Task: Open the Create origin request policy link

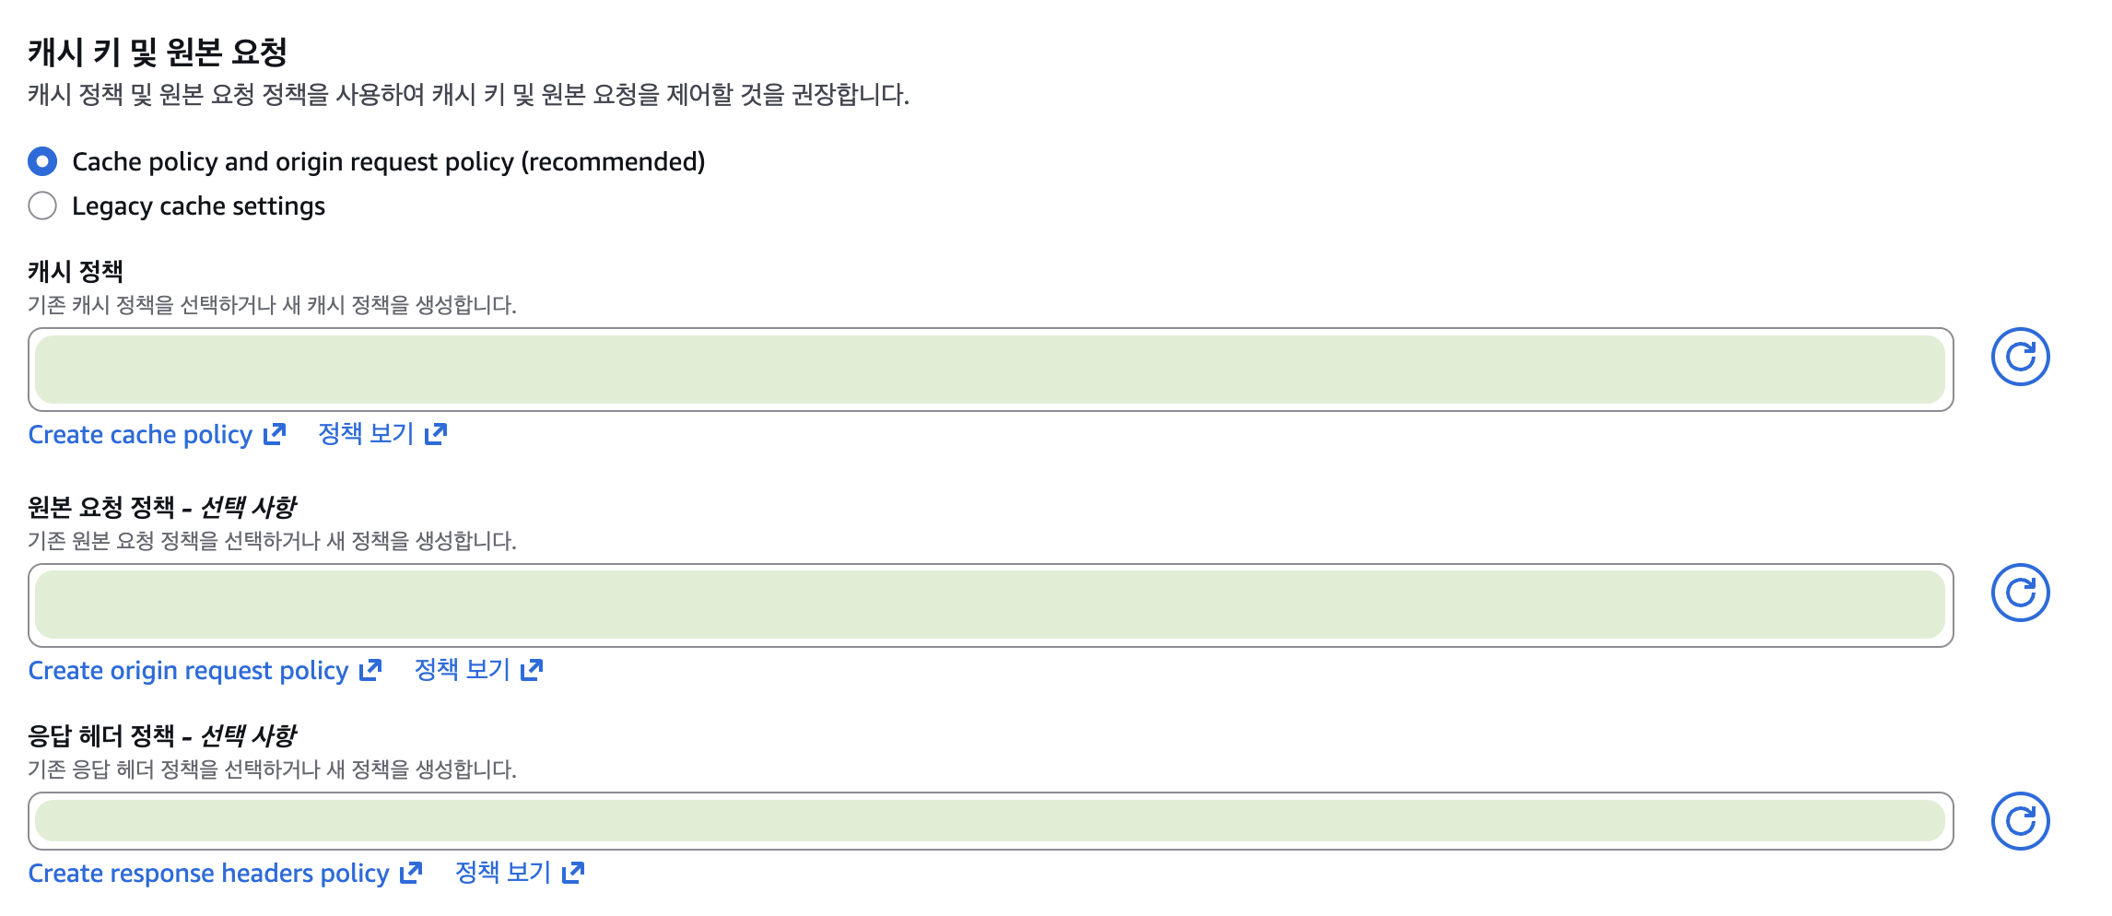Action: (187, 670)
